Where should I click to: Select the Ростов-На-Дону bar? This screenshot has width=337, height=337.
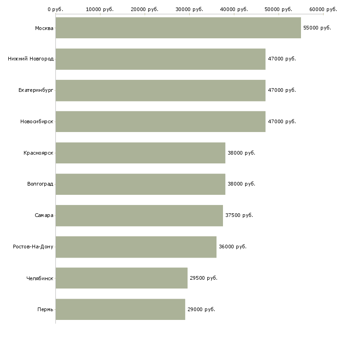coord(136,247)
